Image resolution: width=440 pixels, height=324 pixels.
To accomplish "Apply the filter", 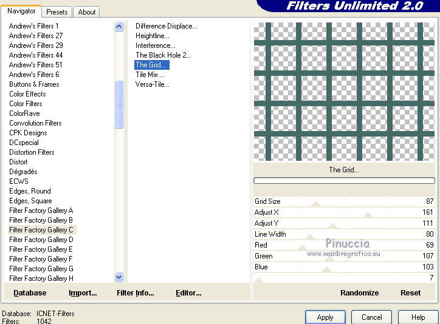I will pos(325,317).
